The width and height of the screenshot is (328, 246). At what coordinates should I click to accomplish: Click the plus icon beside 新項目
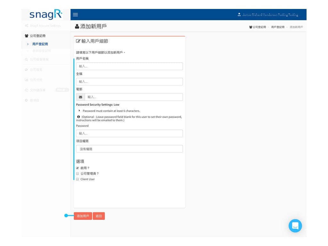pos(26,100)
